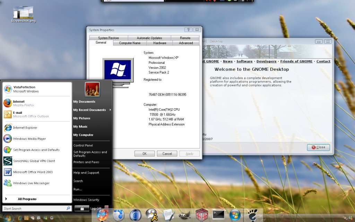Click the chess user picture in Start menu
The width and height of the screenshot is (355, 222).
(92, 89)
